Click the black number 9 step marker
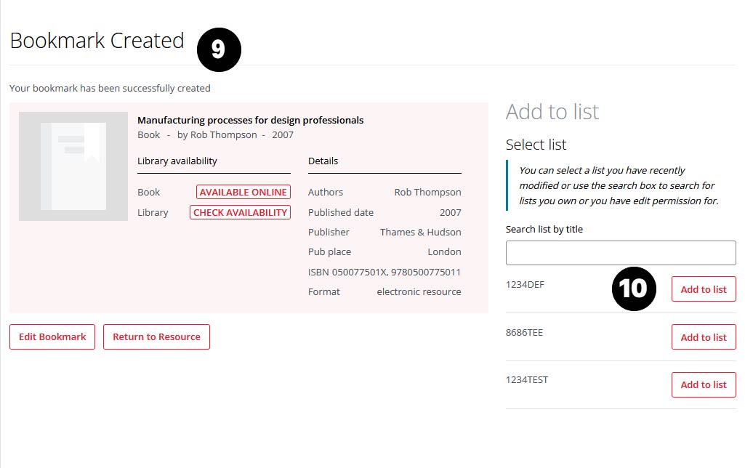This screenshot has width=745, height=468. (x=219, y=49)
